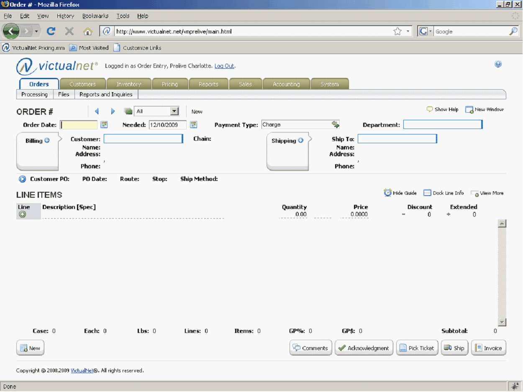Image resolution: width=523 pixels, height=392 pixels.
Task: Toggle Hide Guide
Action: click(400, 193)
